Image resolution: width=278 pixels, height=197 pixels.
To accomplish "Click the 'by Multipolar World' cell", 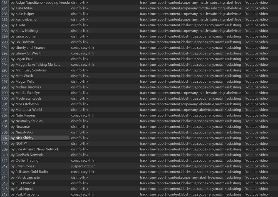I will pyautogui.click(x=39, y=110).
